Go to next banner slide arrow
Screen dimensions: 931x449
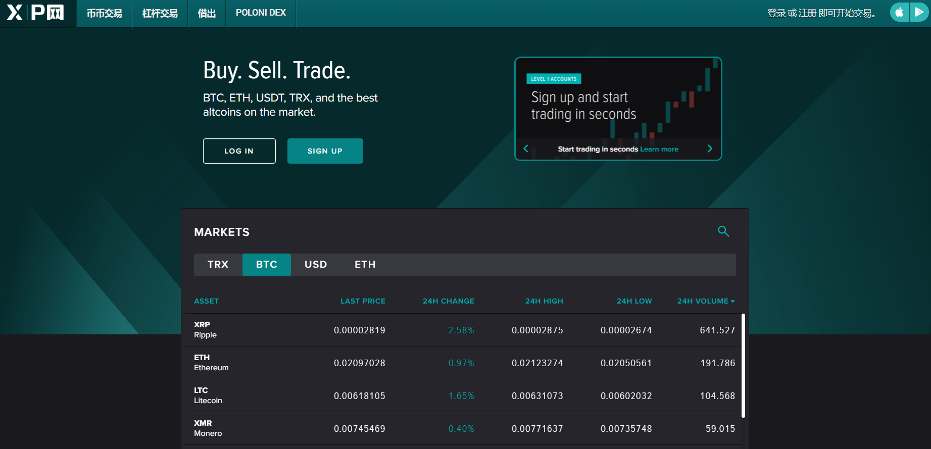pyautogui.click(x=710, y=148)
